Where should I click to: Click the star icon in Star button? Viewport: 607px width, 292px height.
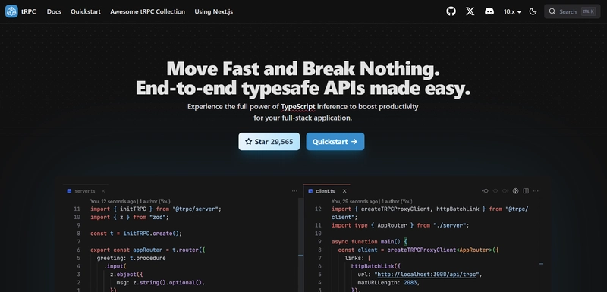[249, 142]
